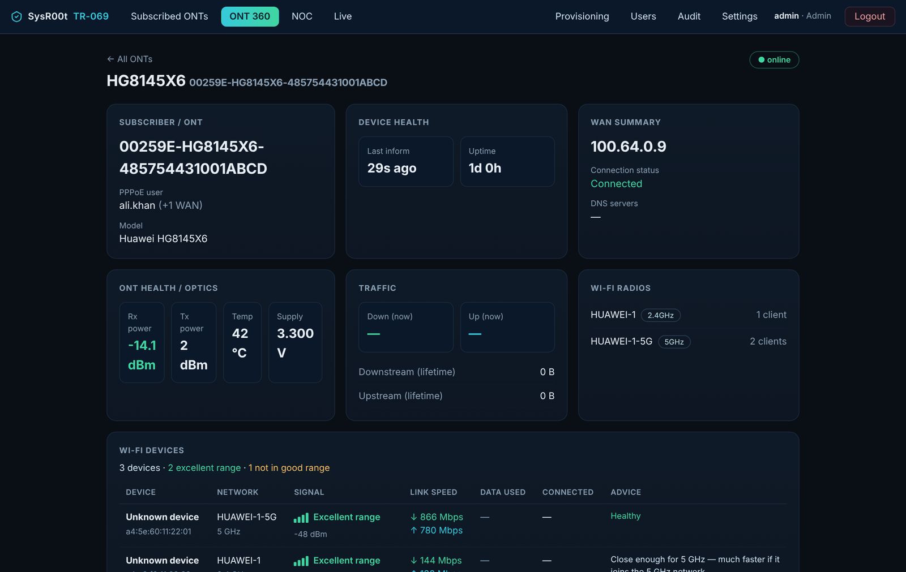The height and width of the screenshot is (572, 906).
Task: Switch to the NOC tab
Action: 302,16
